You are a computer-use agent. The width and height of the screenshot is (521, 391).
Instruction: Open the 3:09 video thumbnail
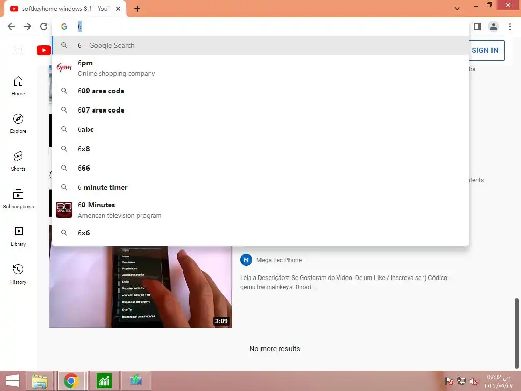click(140, 287)
